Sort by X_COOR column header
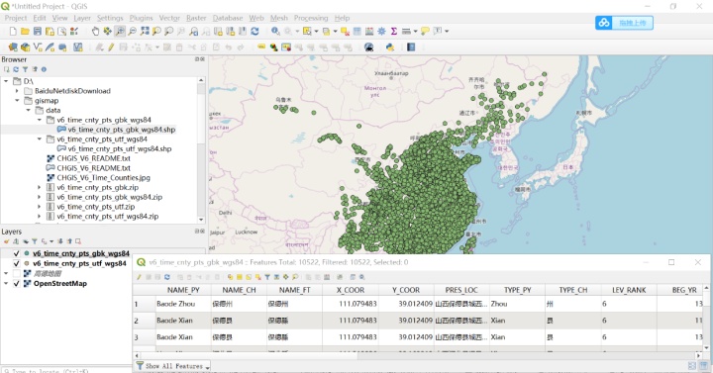 coord(351,290)
